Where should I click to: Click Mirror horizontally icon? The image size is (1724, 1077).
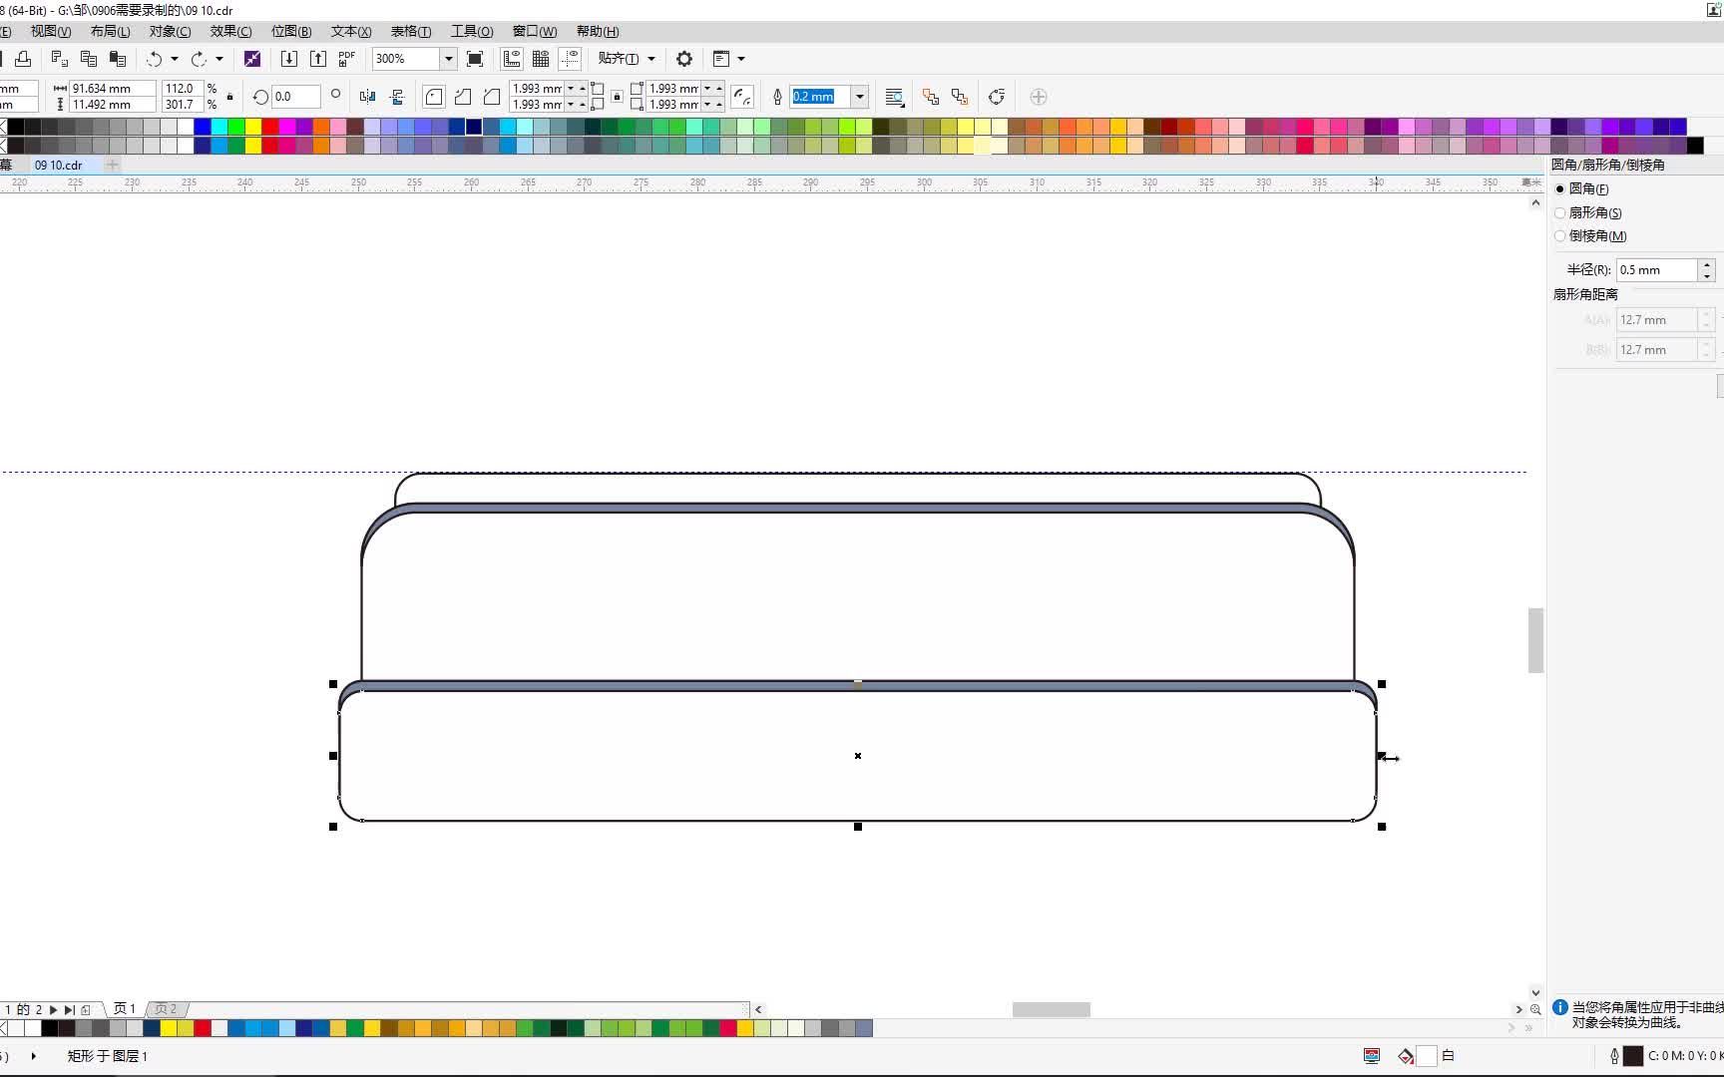[x=368, y=97]
